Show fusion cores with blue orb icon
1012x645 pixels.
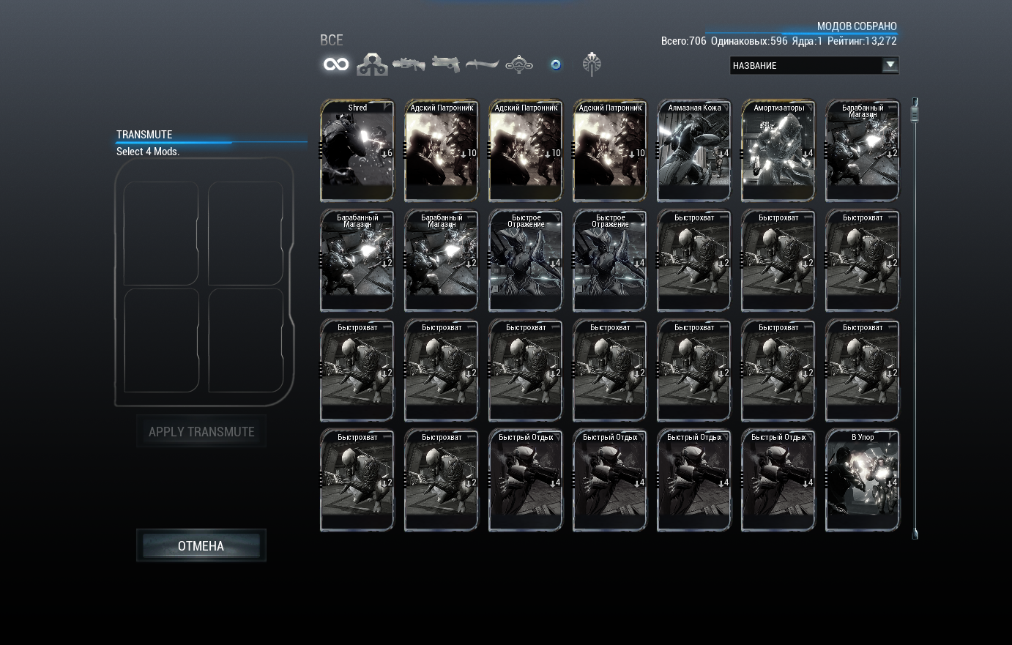tap(556, 64)
